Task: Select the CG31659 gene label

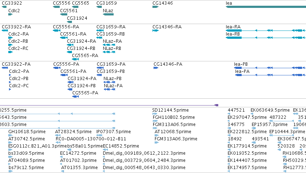Action: click(106, 3)
